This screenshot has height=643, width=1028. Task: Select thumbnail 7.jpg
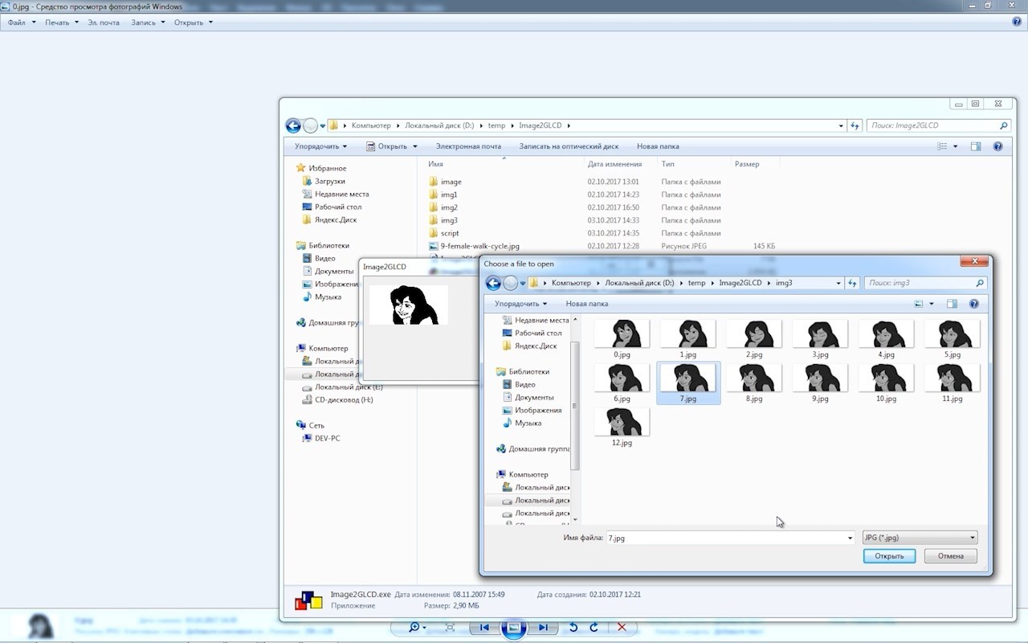688,383
